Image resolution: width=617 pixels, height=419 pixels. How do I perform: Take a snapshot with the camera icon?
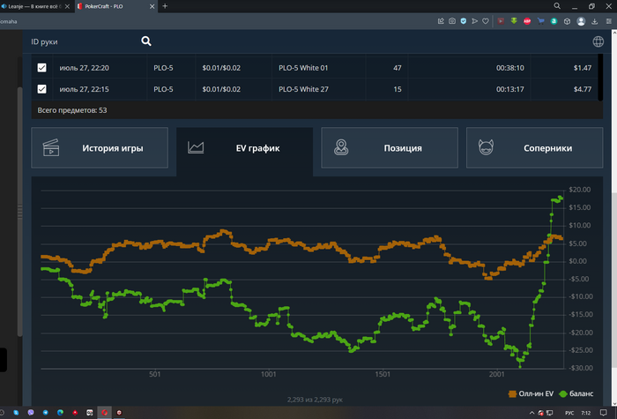(452, 21)
